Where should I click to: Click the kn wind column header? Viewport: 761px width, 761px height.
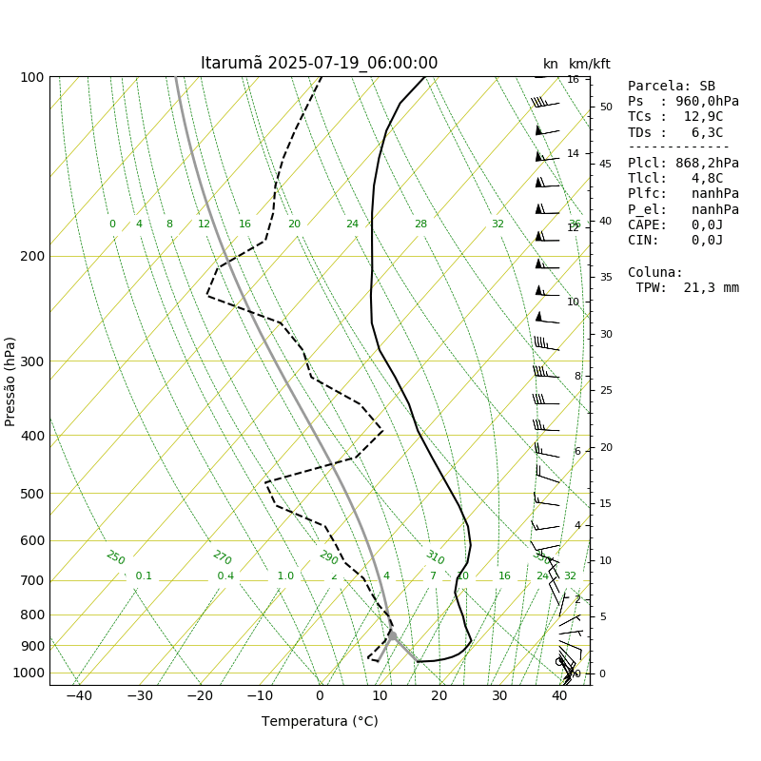[551, 64]
